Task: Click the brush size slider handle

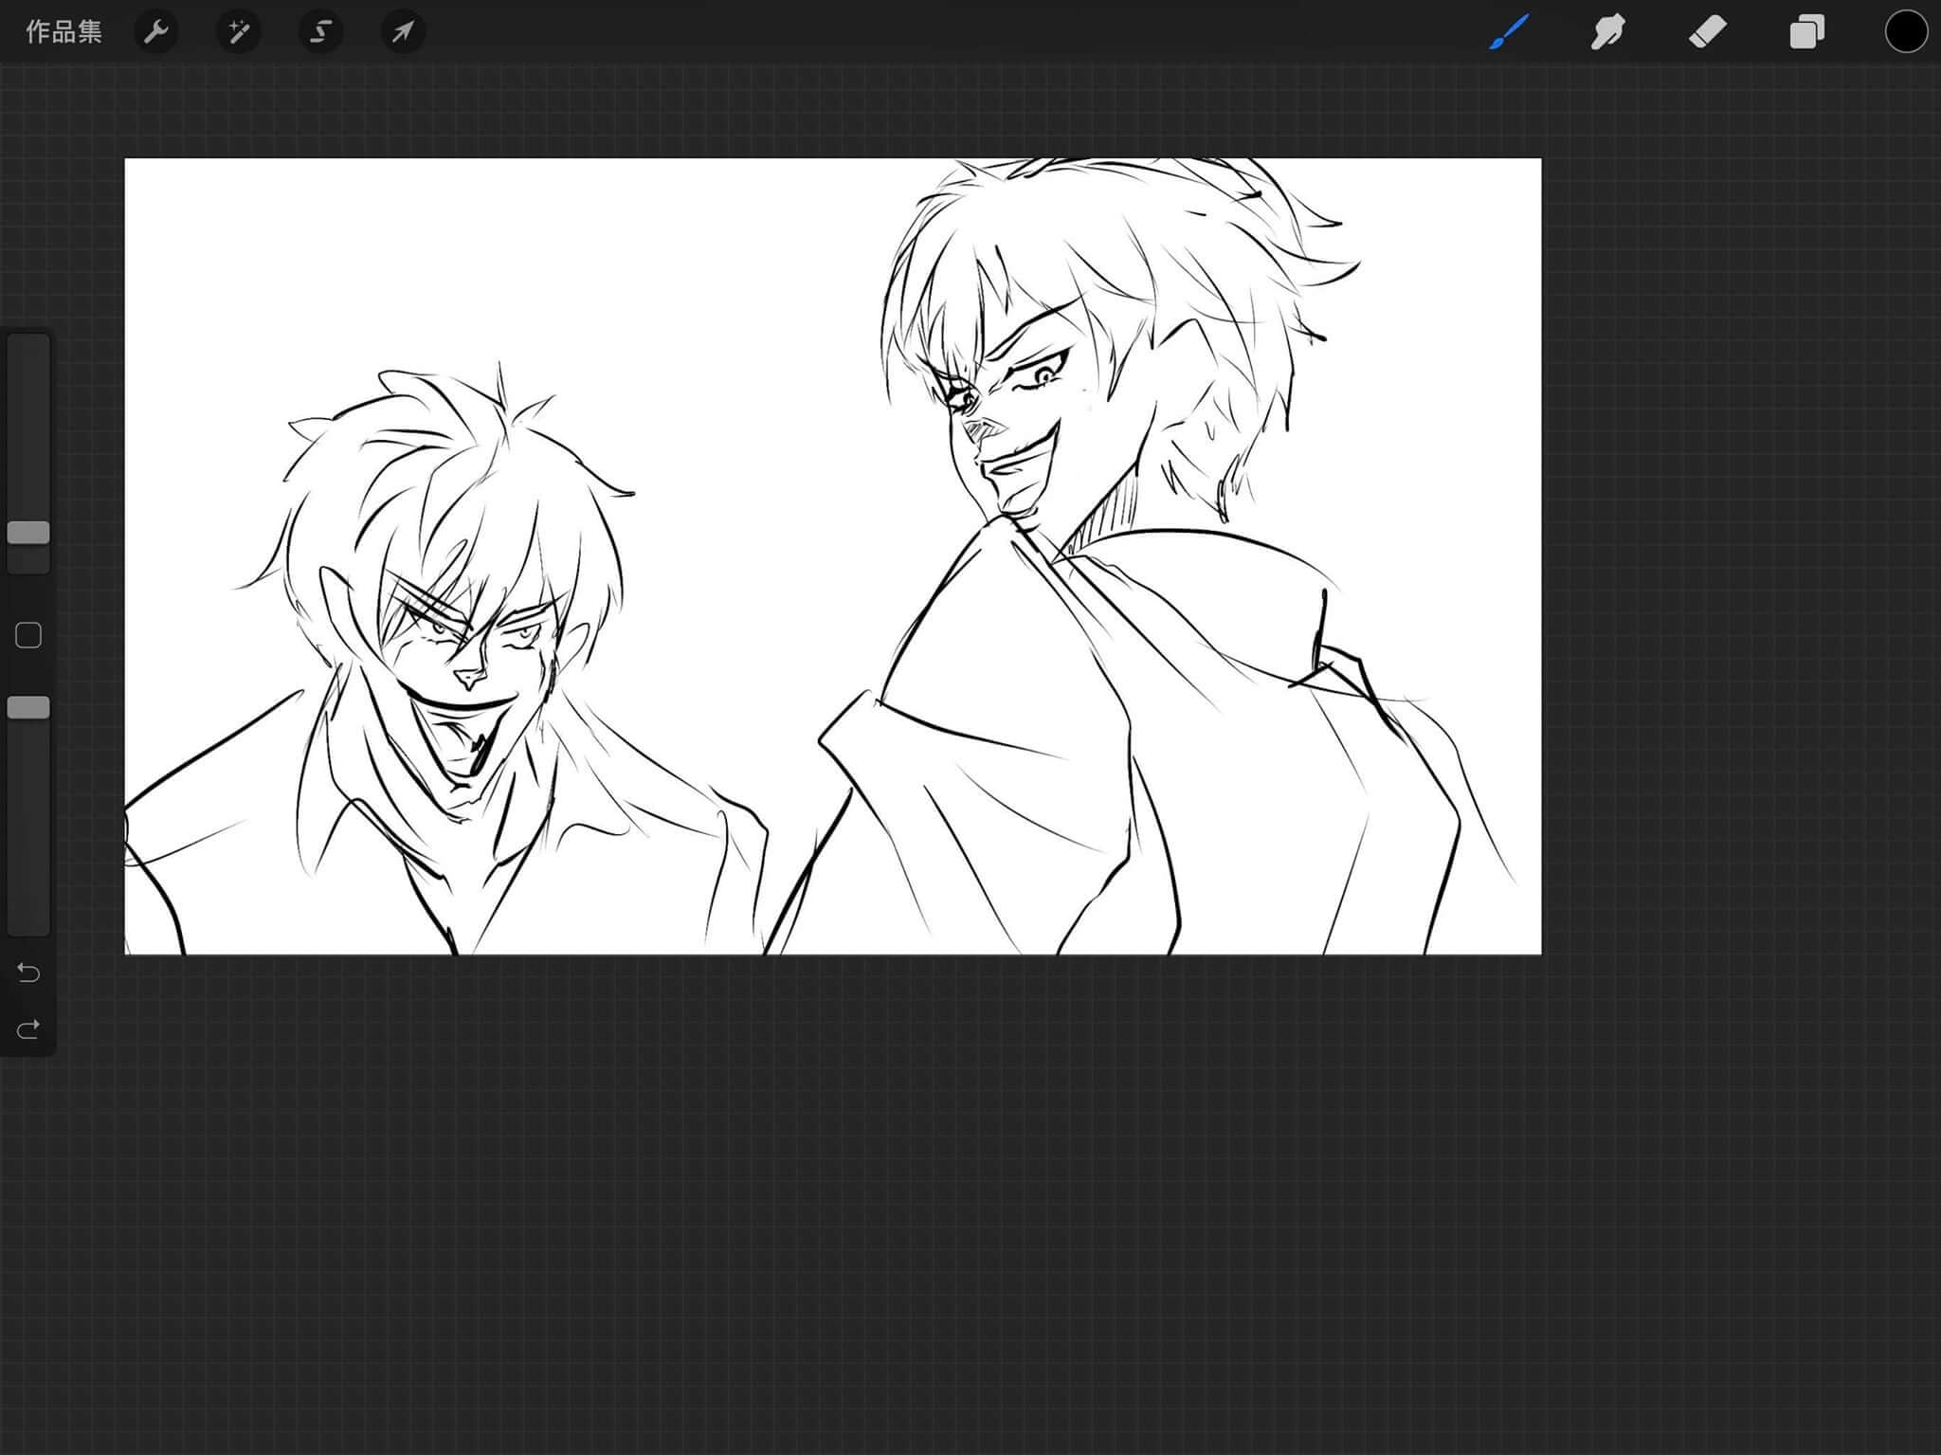Action: point(28,533)
